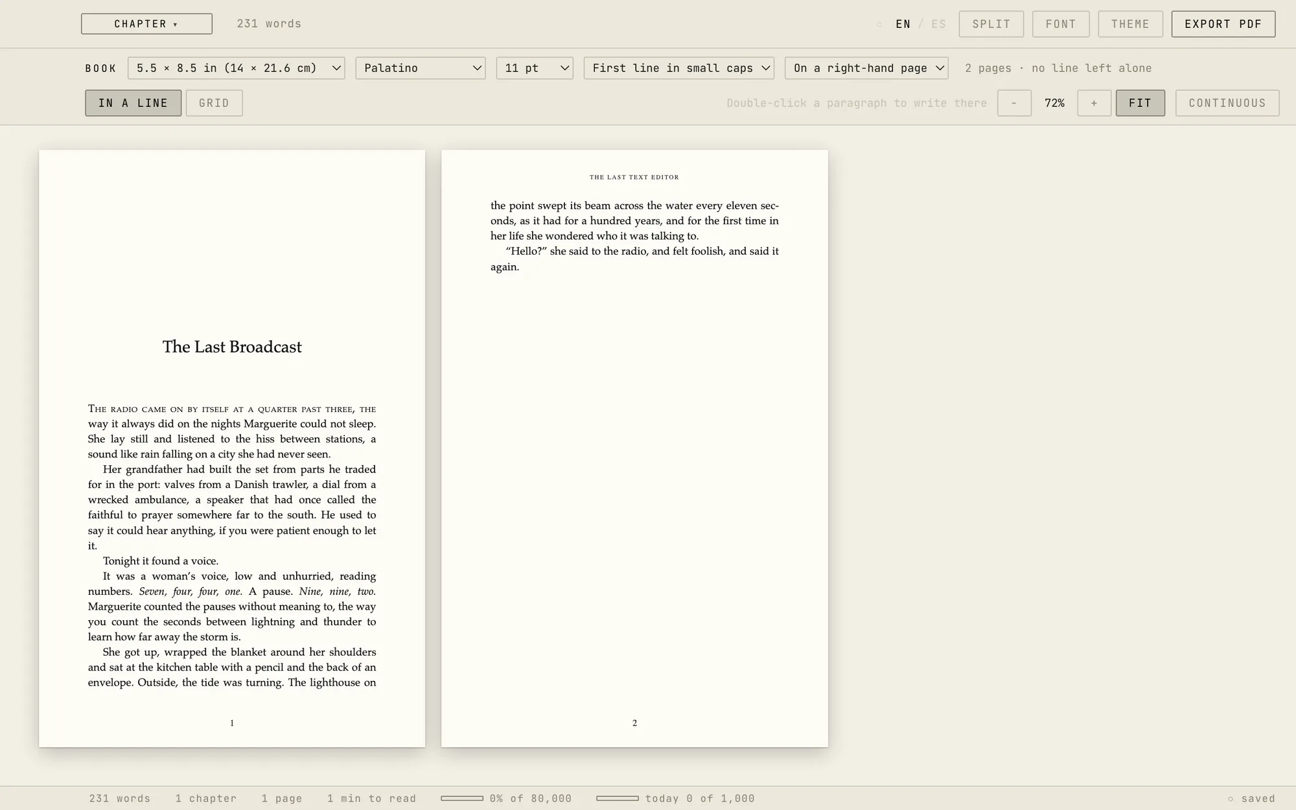Click the running header THE LAST TEXT EDITOR
The image size is (1296, 810).
(634, 177)
